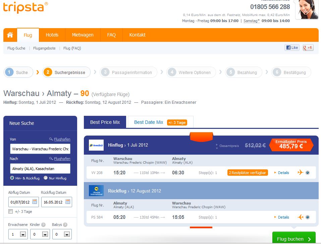The width and height of the screenshot is (321, 244).
Task: Click step 3 Passagierinformation
Action: tap(128, 72)
